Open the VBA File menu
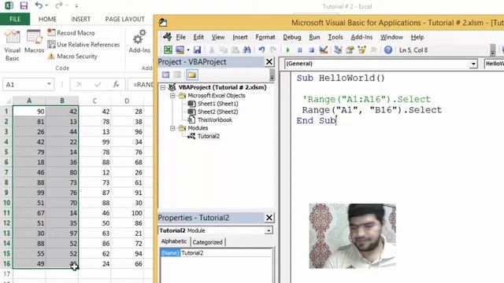Image resolution: width=504 pixels, height=283 pixels. click(x=180, y=37)
